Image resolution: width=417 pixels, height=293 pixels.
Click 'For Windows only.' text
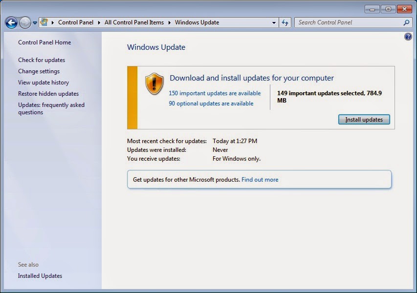click(237, 159)
